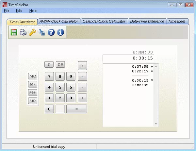Tap digit 6 on the keypad
This screenshot has width=196, height=151.
pos(71,87)
